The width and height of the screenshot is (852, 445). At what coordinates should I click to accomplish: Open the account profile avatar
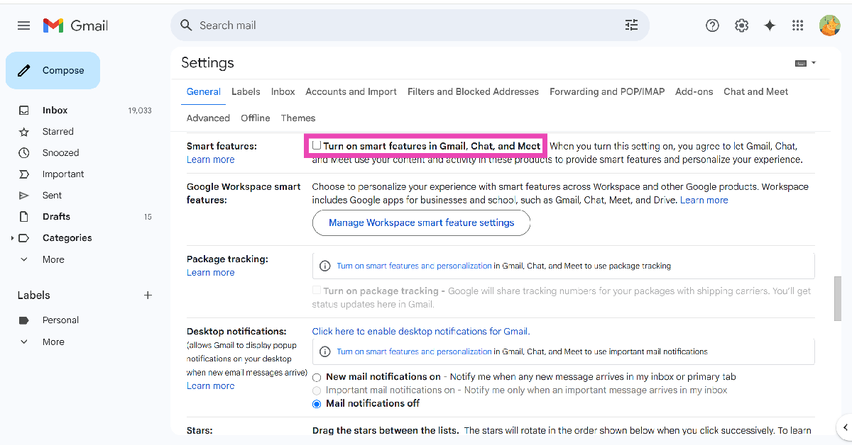[829, 26]
